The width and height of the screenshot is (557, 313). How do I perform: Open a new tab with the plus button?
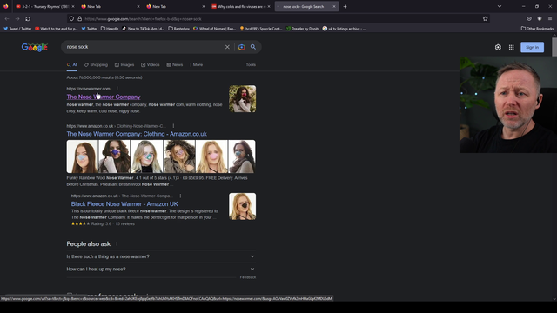[x=345, y=6]
